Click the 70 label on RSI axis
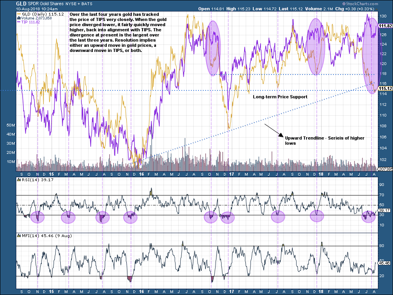This screenshot has width=393, height=295. [382, 195]
